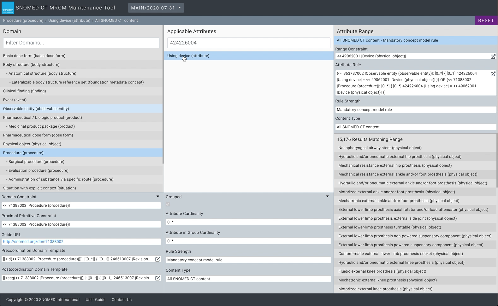This screenshot has height=306, width=498.
Task: Click the Domain Constraint field
Action: point(81,205)
